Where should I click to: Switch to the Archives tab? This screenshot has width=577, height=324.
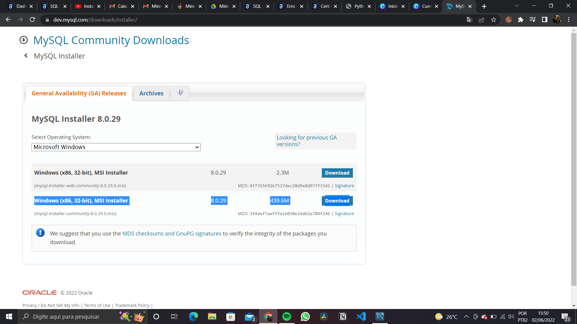[x=151, y=93]
